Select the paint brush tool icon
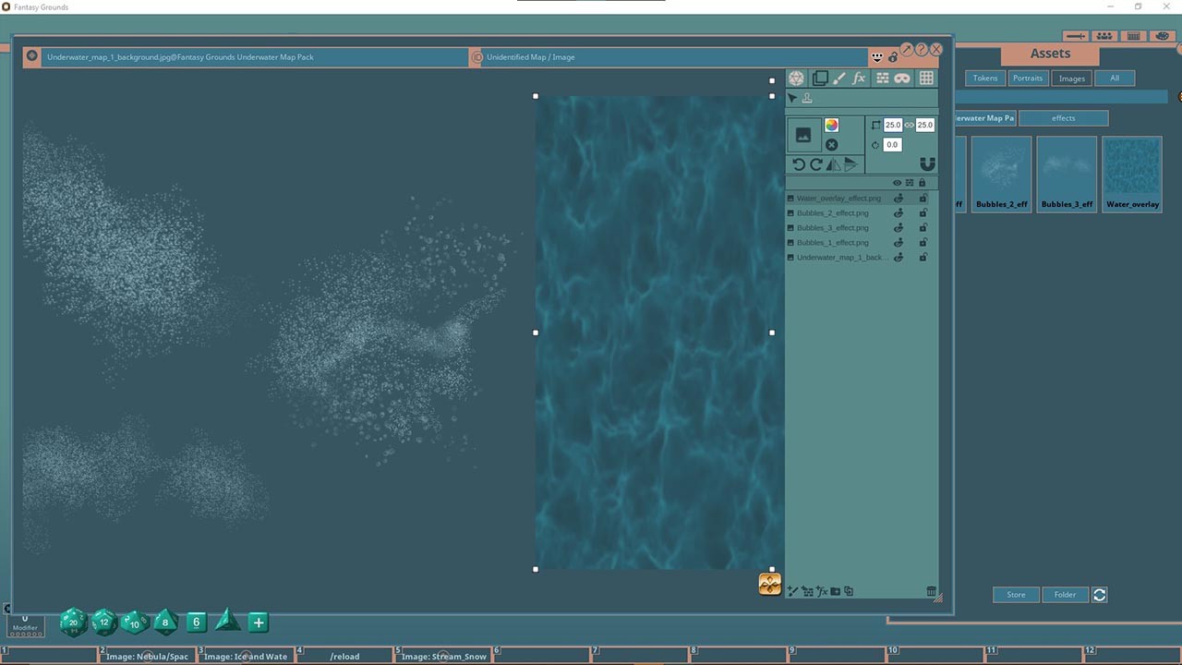This screenshot has height=665, width=1182. pos(838,78)
